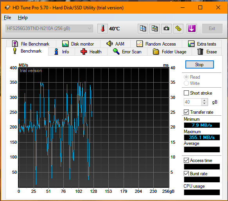This screenshot has height=201, width=228.
Task: Switch to the Random Access tab
Action: pos(156,44)
